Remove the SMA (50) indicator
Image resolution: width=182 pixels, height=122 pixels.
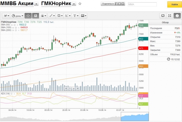point(17,25)
